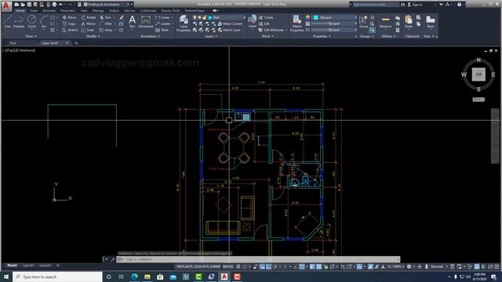Click the command line input field
Image resolution: width=502 pixels, height=282 pixels.
(x=258, y=259)
